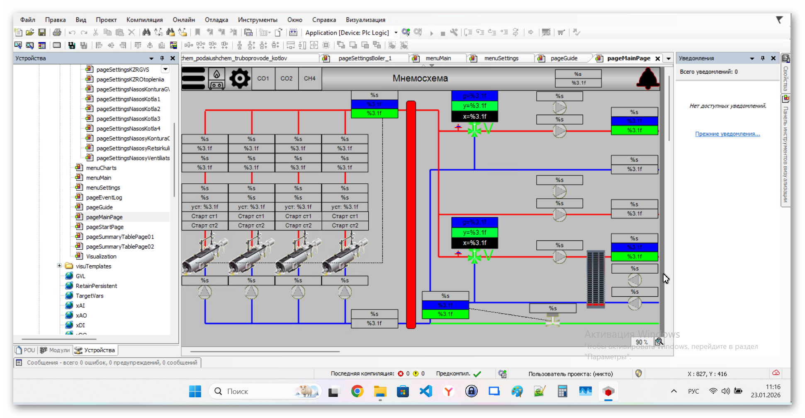Open the editor tab list dropdown arrow
Image resolution: width=805 pixels, height=418 pixels.
(669, 59)
